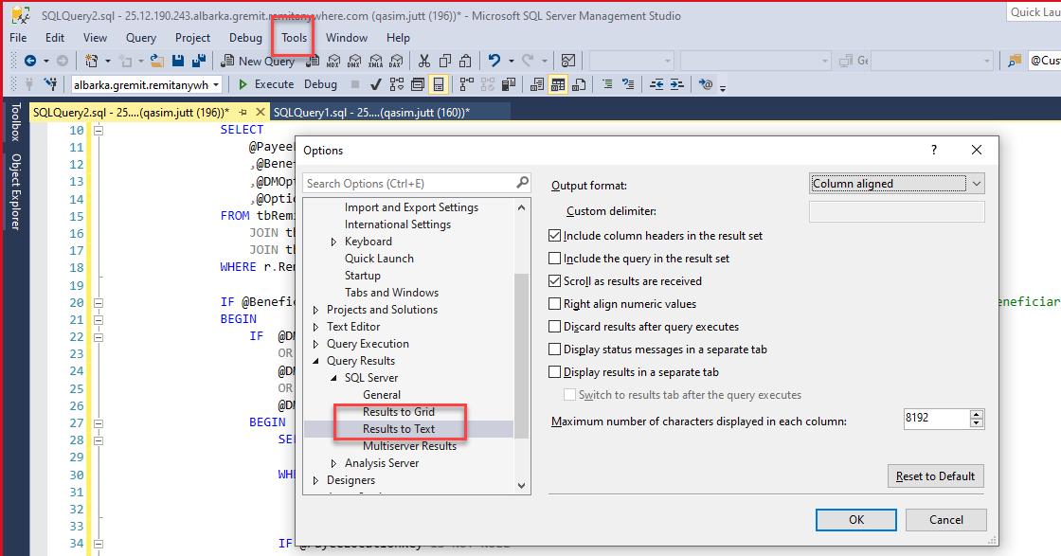Save the query with the floppy disk icon
This screenshot has width=1061, height=556.
(178, 61)
